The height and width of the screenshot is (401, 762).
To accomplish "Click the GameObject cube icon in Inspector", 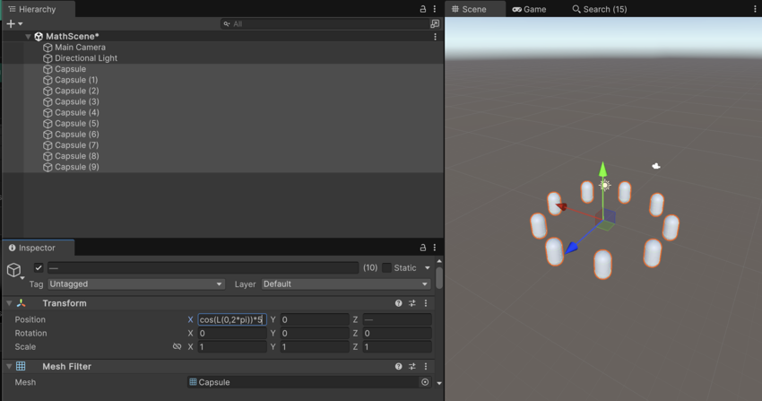I will (14, 269).
